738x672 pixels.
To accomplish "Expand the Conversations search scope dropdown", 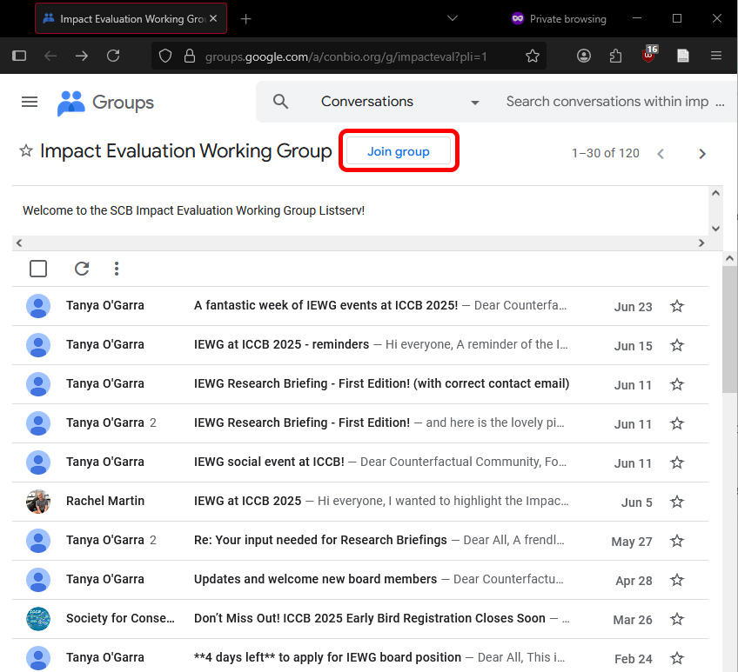I will point(475,103).
